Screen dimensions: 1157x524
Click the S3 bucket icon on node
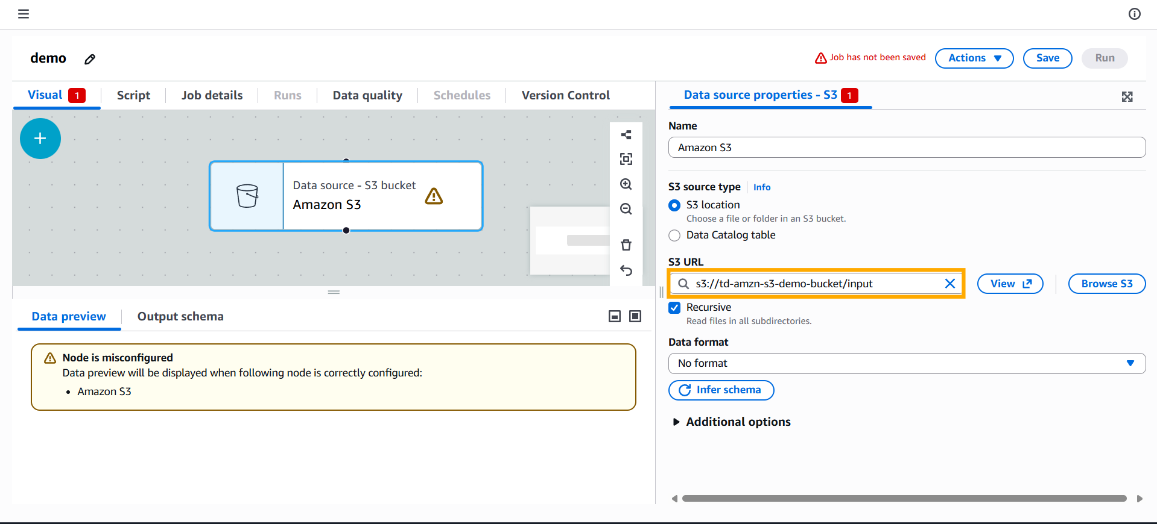point(247,196)
